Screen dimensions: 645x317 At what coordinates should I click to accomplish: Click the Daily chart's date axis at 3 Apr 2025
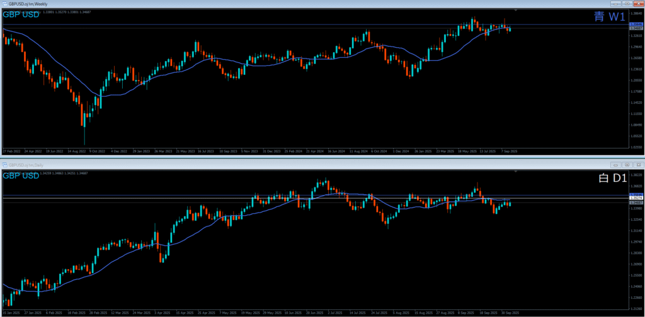tap(163, 312)
